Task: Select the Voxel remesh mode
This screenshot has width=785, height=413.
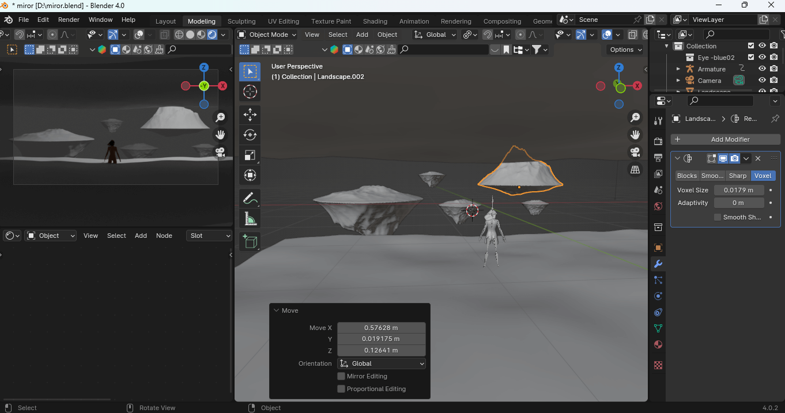Action: pyautogui.click(x=763, y=176)
